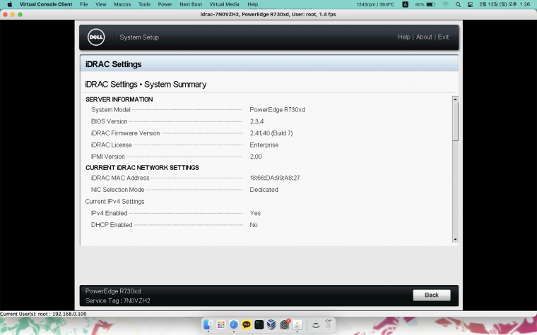Click the Back button
Viewport: 537px width, 335px height.
432,295
